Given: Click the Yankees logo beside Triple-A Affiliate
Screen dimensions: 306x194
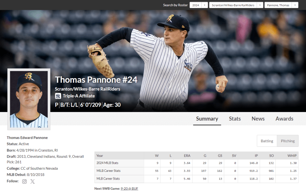Looking at the screenshot, I should [x=58, y=96].
